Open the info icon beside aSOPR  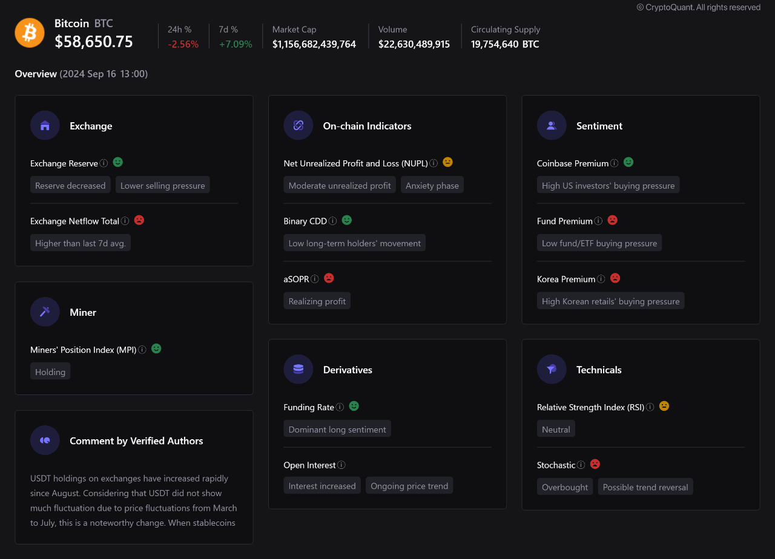point(315,279)
